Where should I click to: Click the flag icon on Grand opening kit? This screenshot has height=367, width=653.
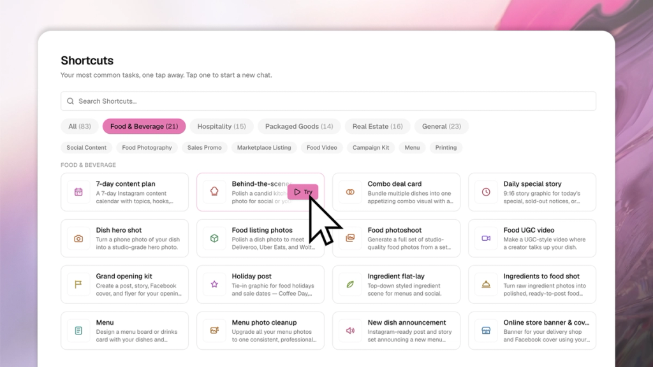78,285
